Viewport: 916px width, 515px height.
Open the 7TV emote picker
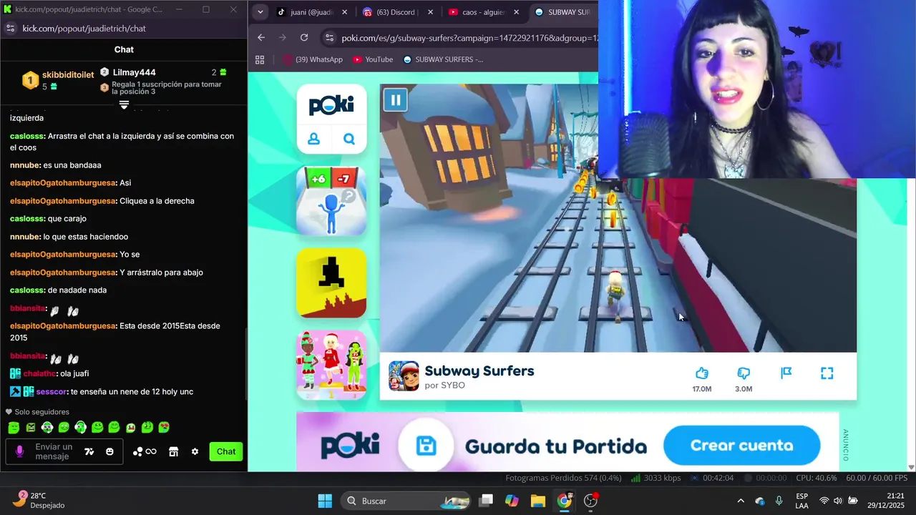(x=89, y=451)
